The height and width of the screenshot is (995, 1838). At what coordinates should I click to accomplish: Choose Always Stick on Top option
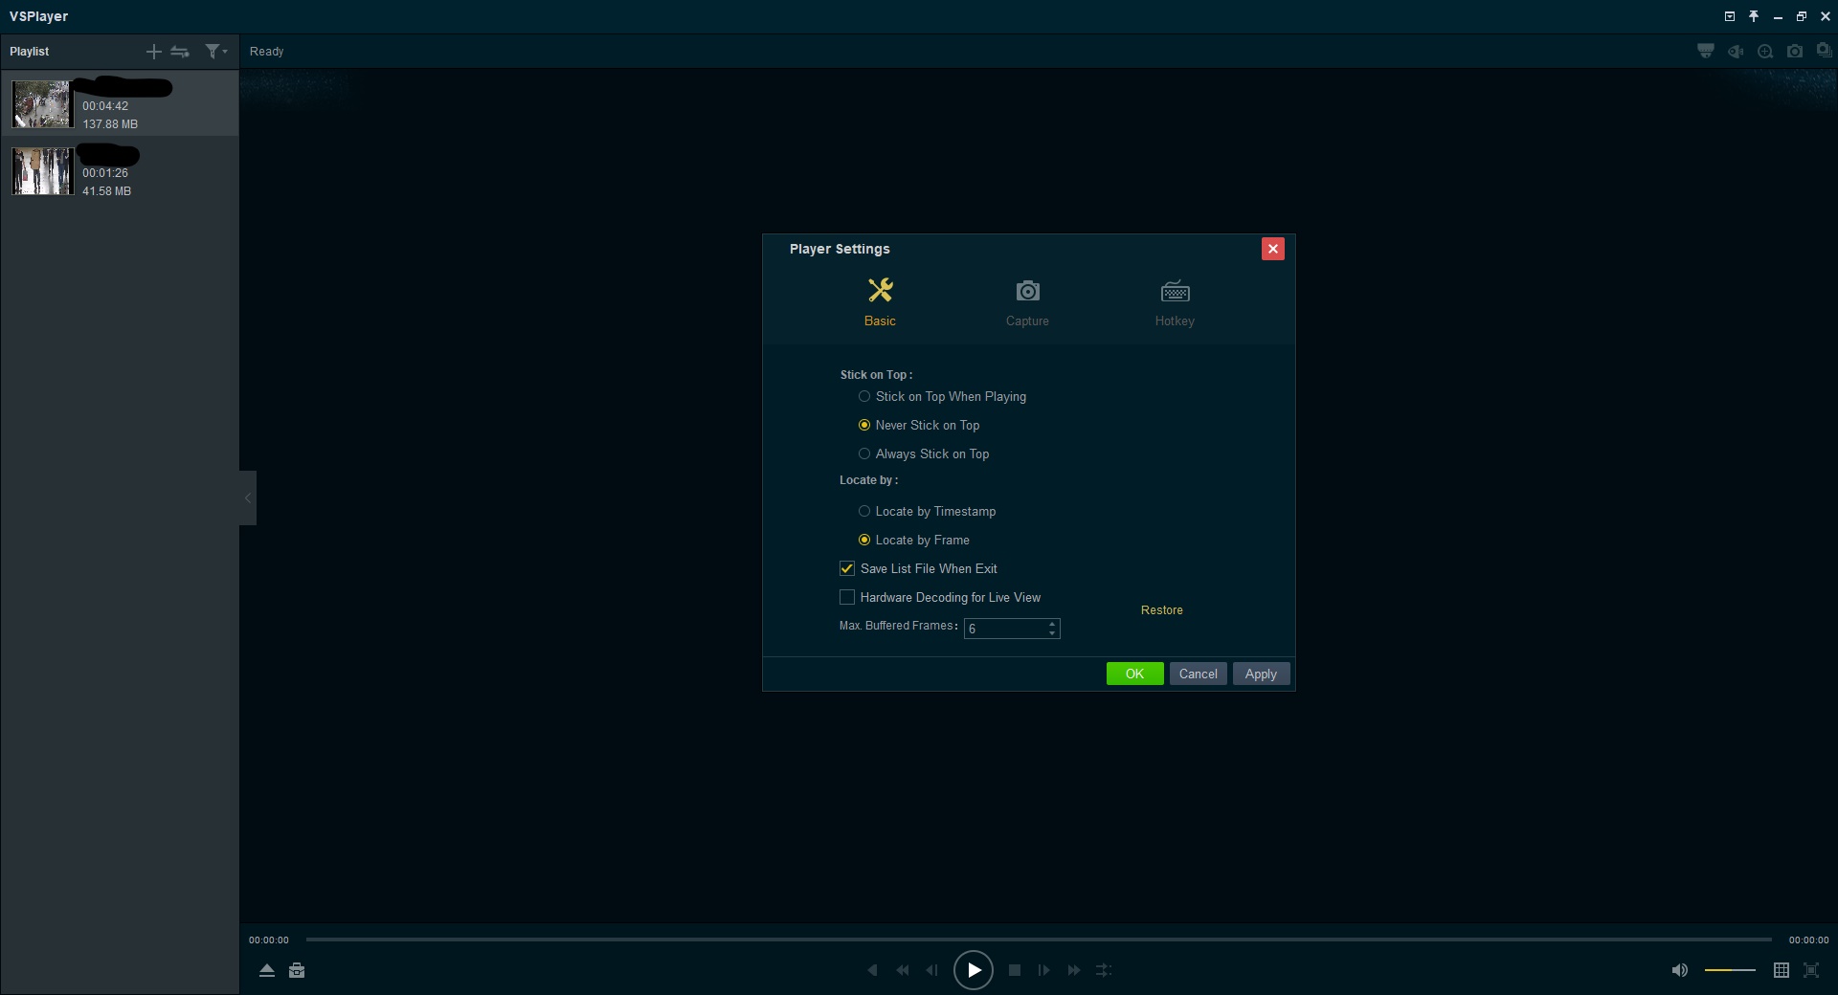tap(864, 453)
